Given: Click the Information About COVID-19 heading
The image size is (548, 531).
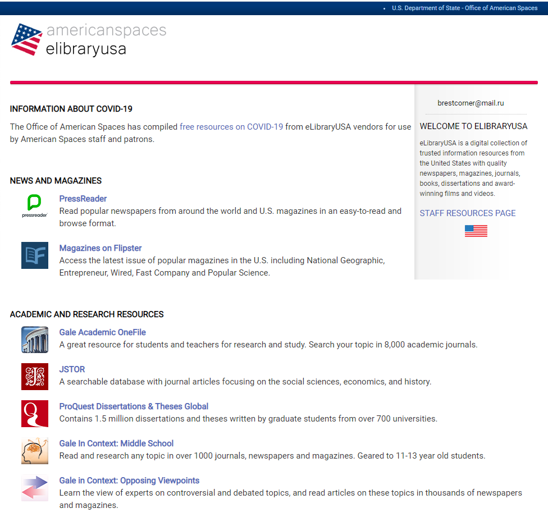Looking at the screenshot, I should click(x=71, y=109).
